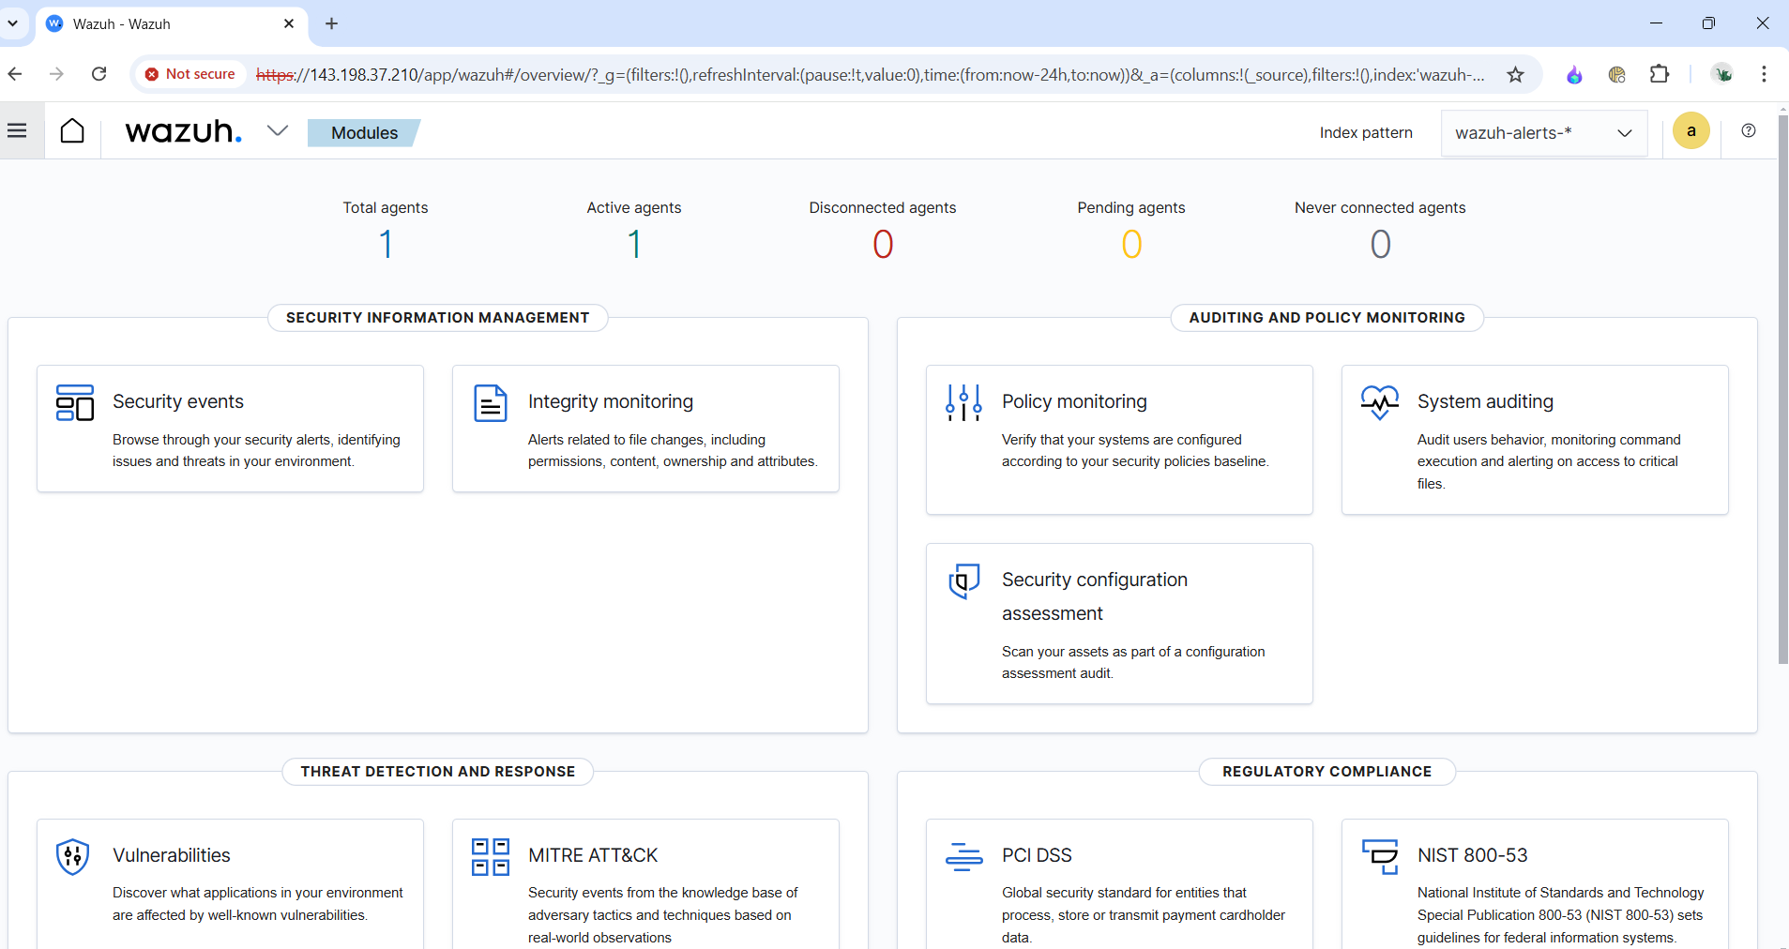Click the Active agents count
1789x949 pixels.
click(x=634, y=245)
